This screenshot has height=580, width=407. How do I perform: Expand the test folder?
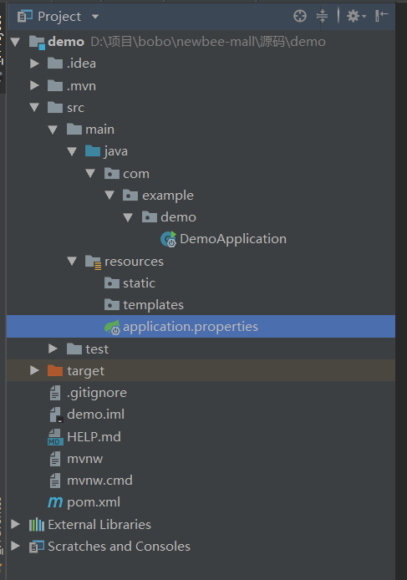(53, 349)
